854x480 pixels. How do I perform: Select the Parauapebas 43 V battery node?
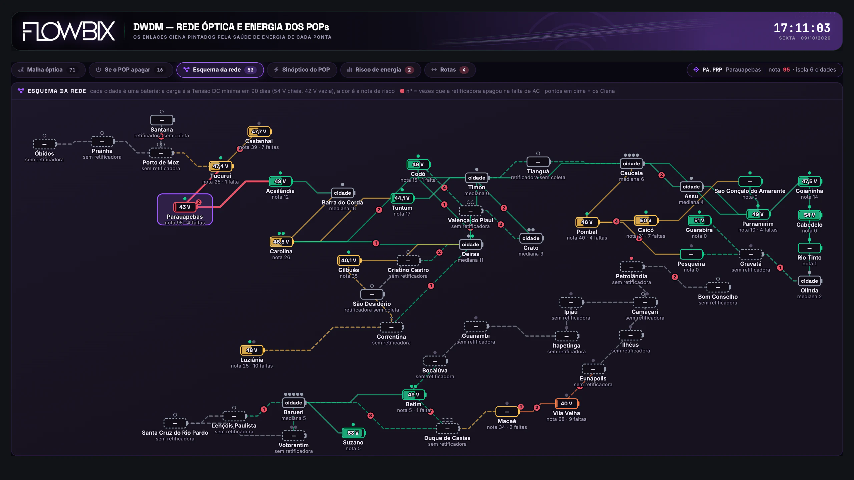(x=185, y=207)
